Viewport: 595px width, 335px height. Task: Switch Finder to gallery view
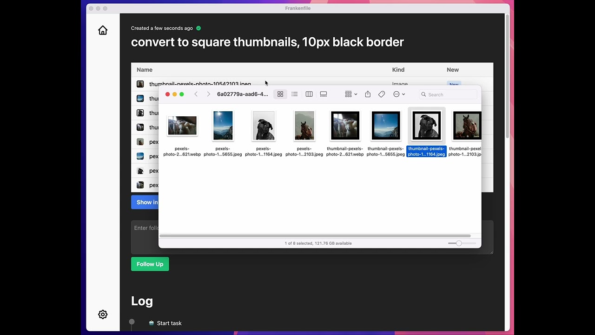point(324,94)
